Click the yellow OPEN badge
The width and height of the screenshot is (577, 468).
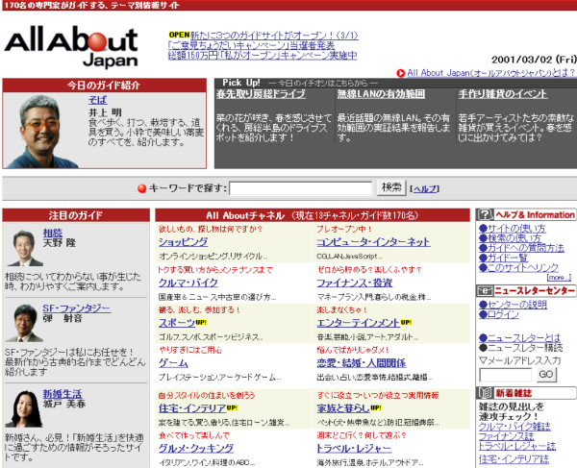coord(179,35)
